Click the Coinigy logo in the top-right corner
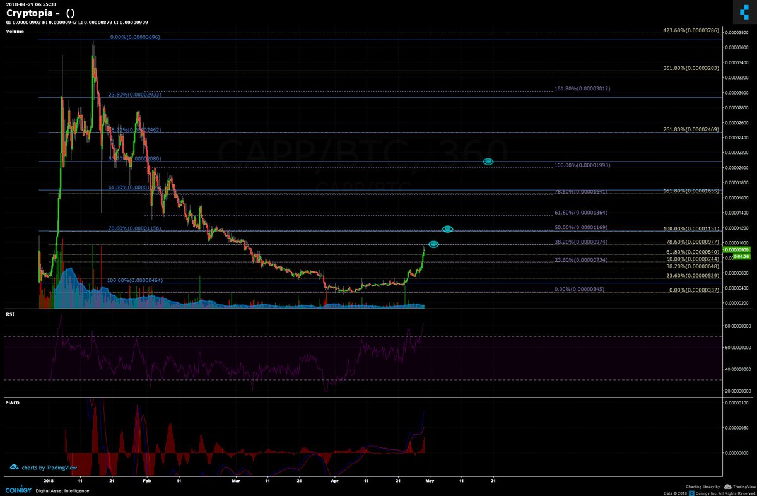 (x=744, y=11)
